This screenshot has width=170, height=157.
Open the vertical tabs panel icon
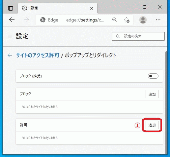[11, 8]
